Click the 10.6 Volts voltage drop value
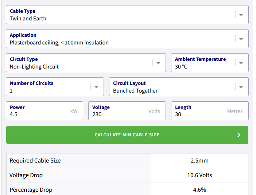The width and height of the screenshot is (256, 195). 199,175
